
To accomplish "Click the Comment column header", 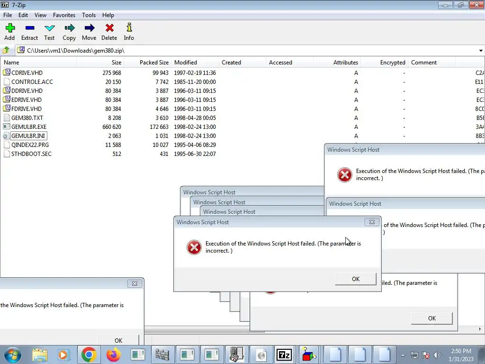I will (431, 62).
